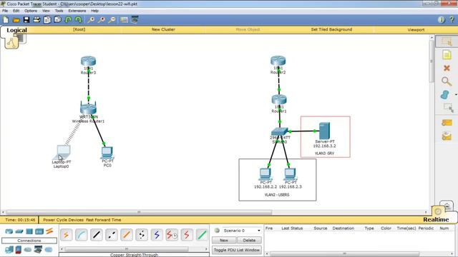The width and height of the screenshot is (458, 257).
Task: Click the Copy toolbar icon
Action: coord(47,20)
